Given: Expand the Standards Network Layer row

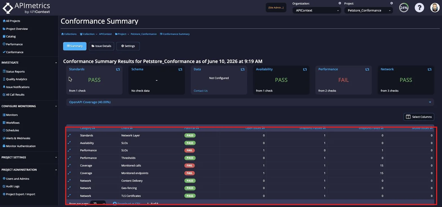Looking at the screenshot, I should click(69, 135).
